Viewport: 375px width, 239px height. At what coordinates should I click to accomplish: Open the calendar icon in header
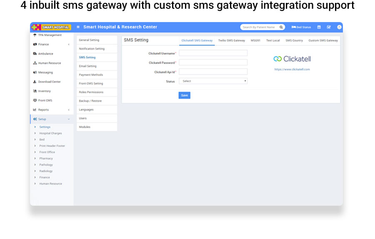point(319,27)
